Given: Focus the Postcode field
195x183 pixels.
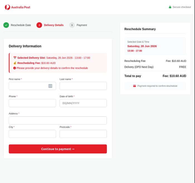Looking at the screenshot, I should 83,134.
